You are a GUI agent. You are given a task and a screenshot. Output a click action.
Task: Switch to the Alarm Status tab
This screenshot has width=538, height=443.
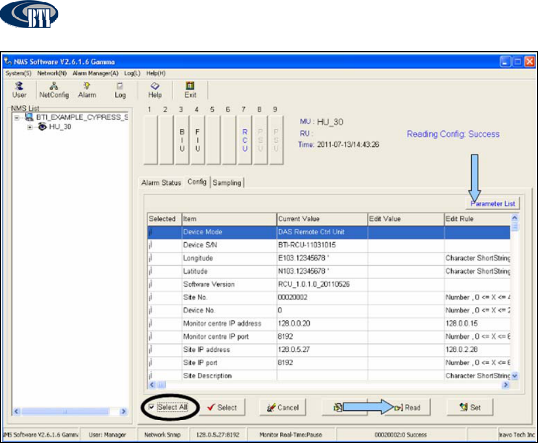click(x=161, y=183)
